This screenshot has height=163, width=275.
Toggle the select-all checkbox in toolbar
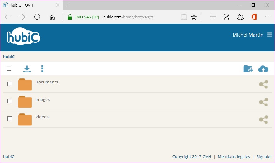[x=9, y=68]
